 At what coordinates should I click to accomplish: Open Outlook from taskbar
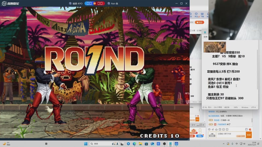152,144
